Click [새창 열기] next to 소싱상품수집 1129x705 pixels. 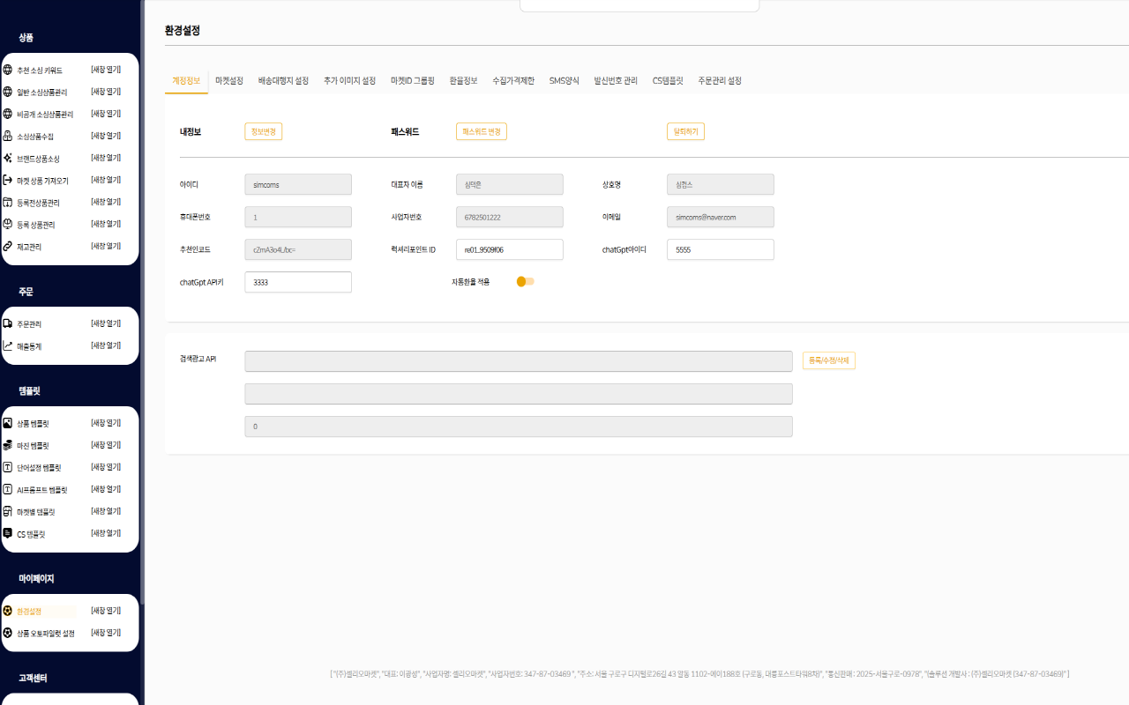coord(106,136)
